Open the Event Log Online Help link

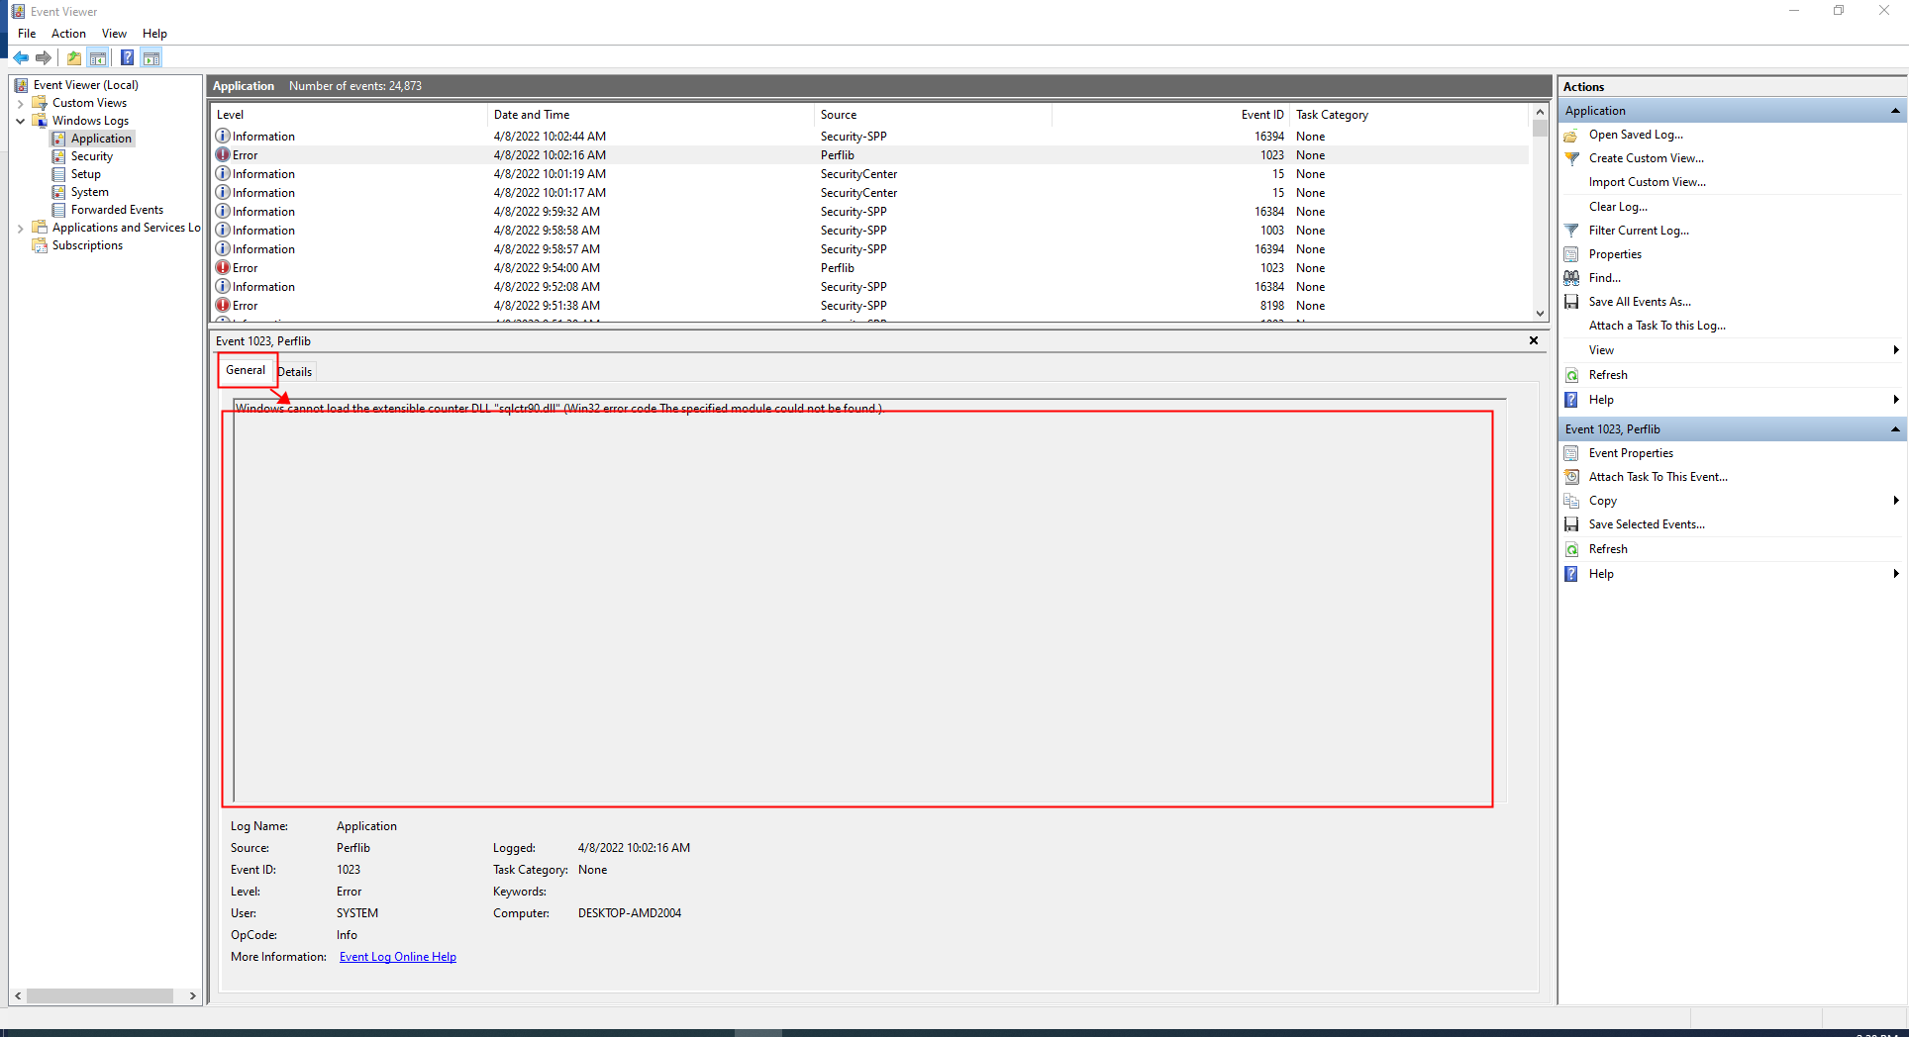click(x=398, y=957)
